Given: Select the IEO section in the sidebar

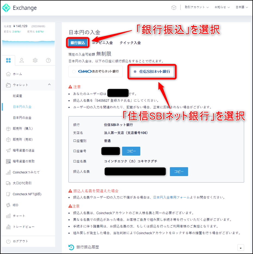Looking at the screenshot, I should [x=15, y=205].
